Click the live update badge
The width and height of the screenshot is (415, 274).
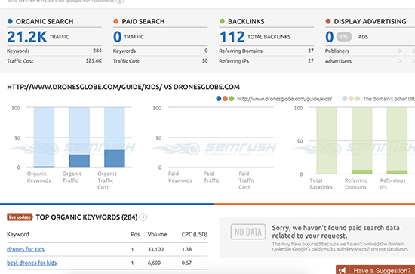pyautogui.click(x=20, y=217)
